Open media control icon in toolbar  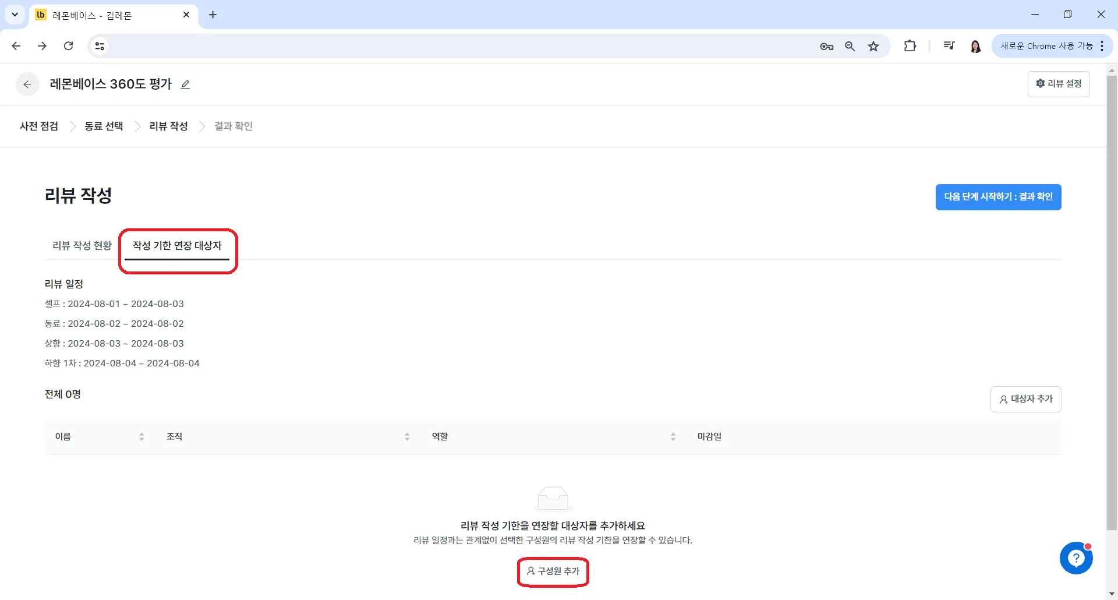tap(949, 46)
